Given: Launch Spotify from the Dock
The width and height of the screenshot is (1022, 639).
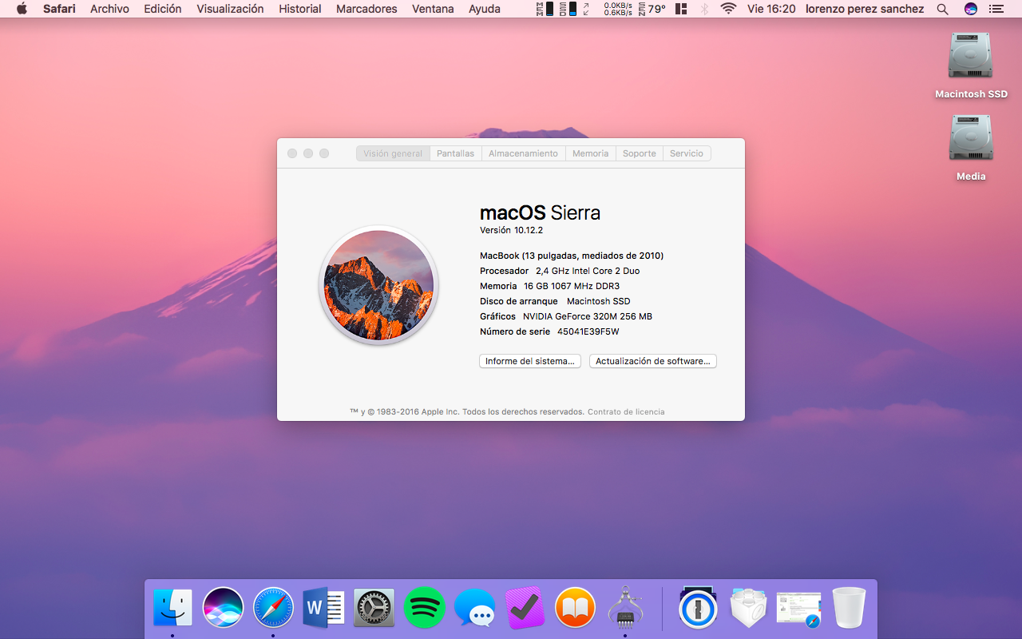Looking at the screenshot, I should click(x=424, y=608).
